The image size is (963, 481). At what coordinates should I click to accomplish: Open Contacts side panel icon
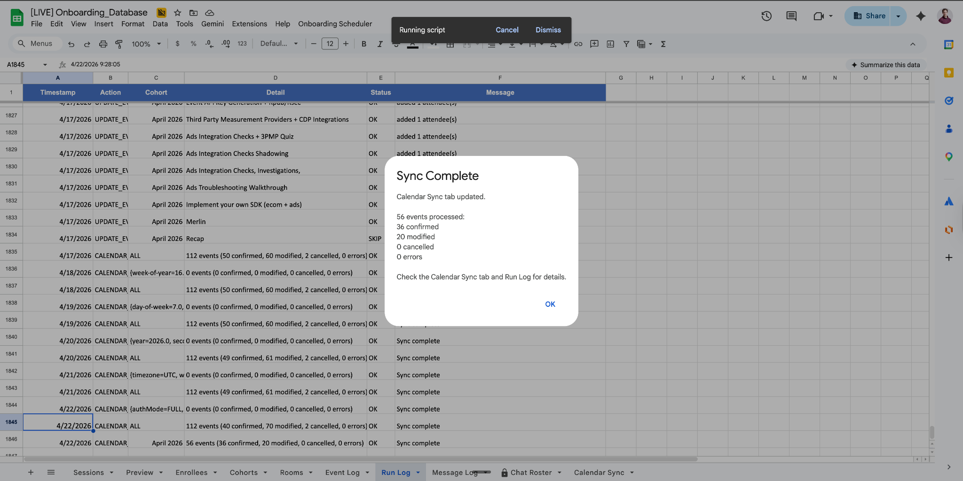[949, 129]
